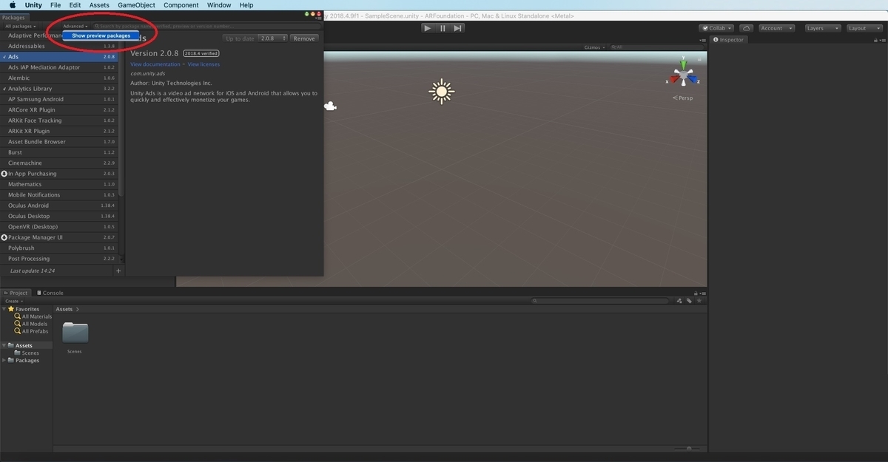Click the Scene view search All field
Screen dimensions: 888x462
pyautogui.click(x=655, y=47)
